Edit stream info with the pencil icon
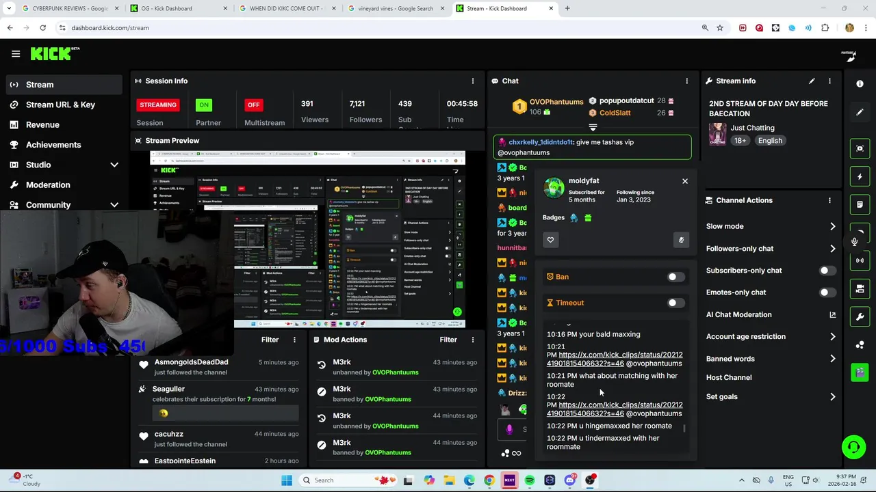 tap(812, 81)
